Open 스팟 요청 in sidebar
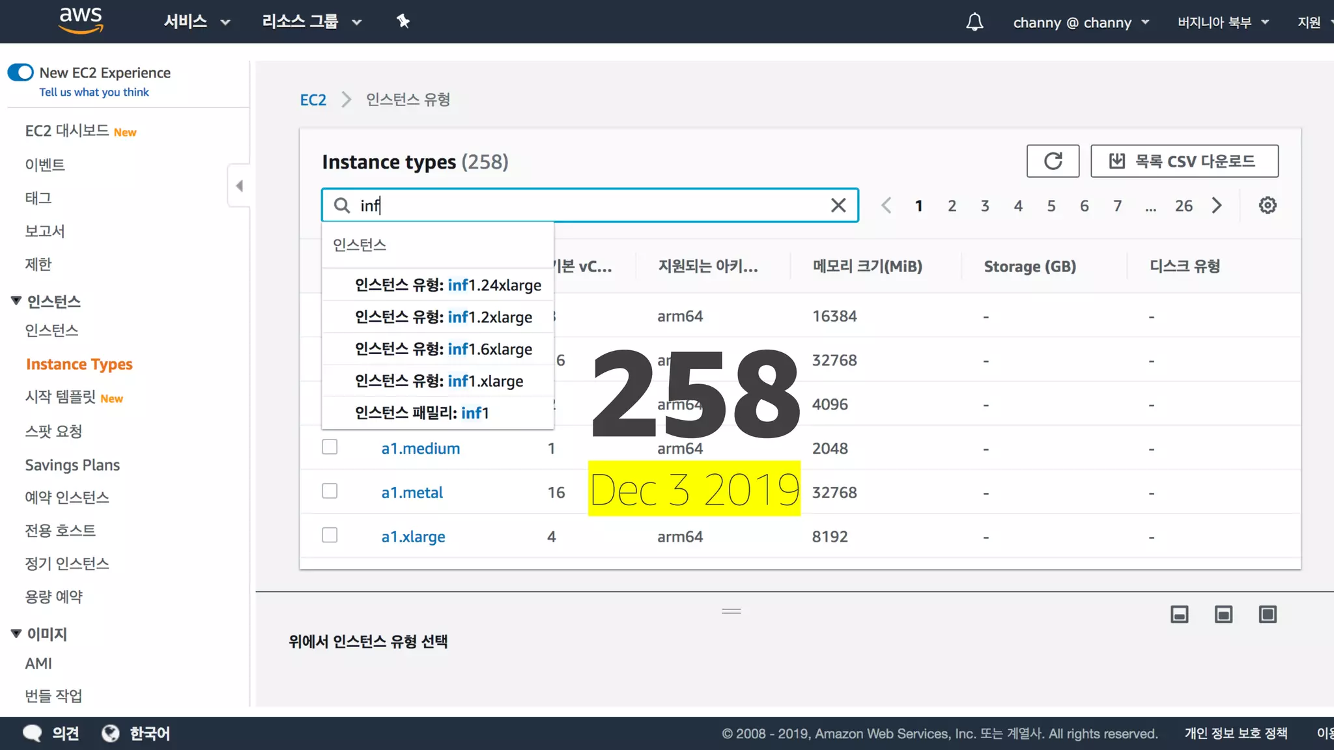This screenshot has width=1334, height=750. coord(53,431)
